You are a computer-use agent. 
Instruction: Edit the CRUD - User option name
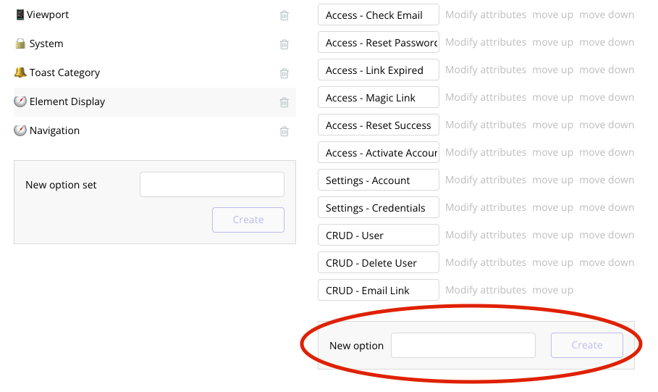[378, 235]
